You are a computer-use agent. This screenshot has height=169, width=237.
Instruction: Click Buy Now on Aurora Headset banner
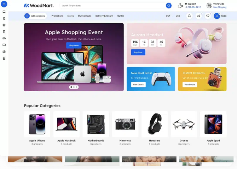click(x=138, y=52)
